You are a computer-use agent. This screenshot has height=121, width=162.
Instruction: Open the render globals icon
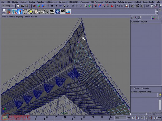(x=142, y=6)
